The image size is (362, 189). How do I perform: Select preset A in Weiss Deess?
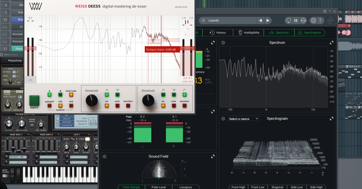click(x=49, y=94)
